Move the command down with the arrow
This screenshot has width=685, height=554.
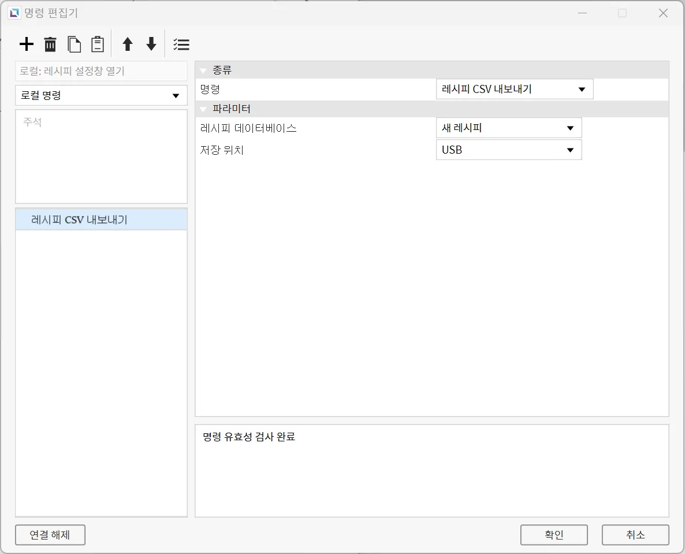151,44
